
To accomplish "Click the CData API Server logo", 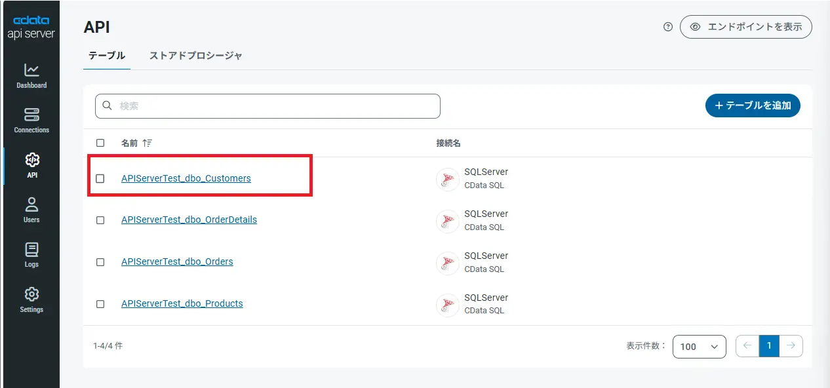I will [31, 28].
